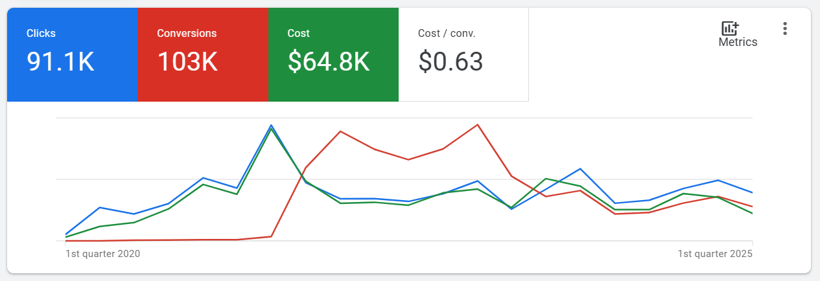
Task: Select the white Cost / conv. tile
Action: [x=463, y=55]
